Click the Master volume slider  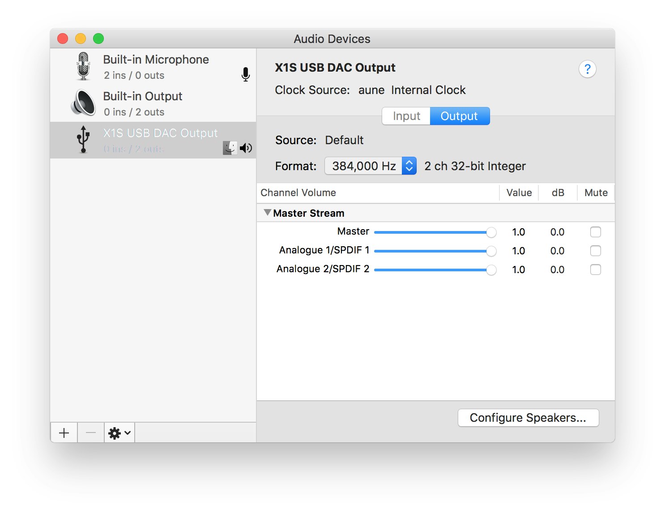[432, 232]
